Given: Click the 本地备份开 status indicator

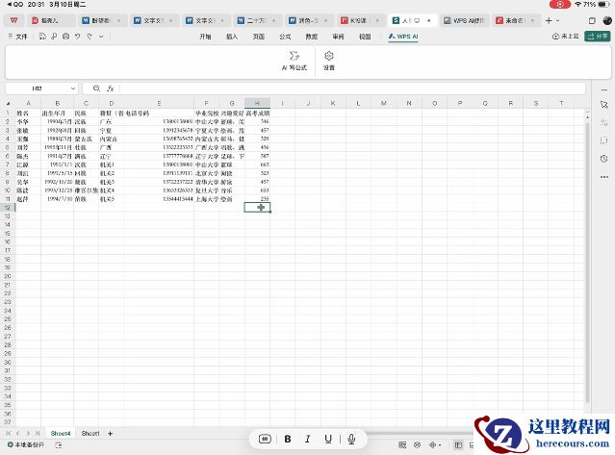Looking at the screenshot, I should click(26, 445).
